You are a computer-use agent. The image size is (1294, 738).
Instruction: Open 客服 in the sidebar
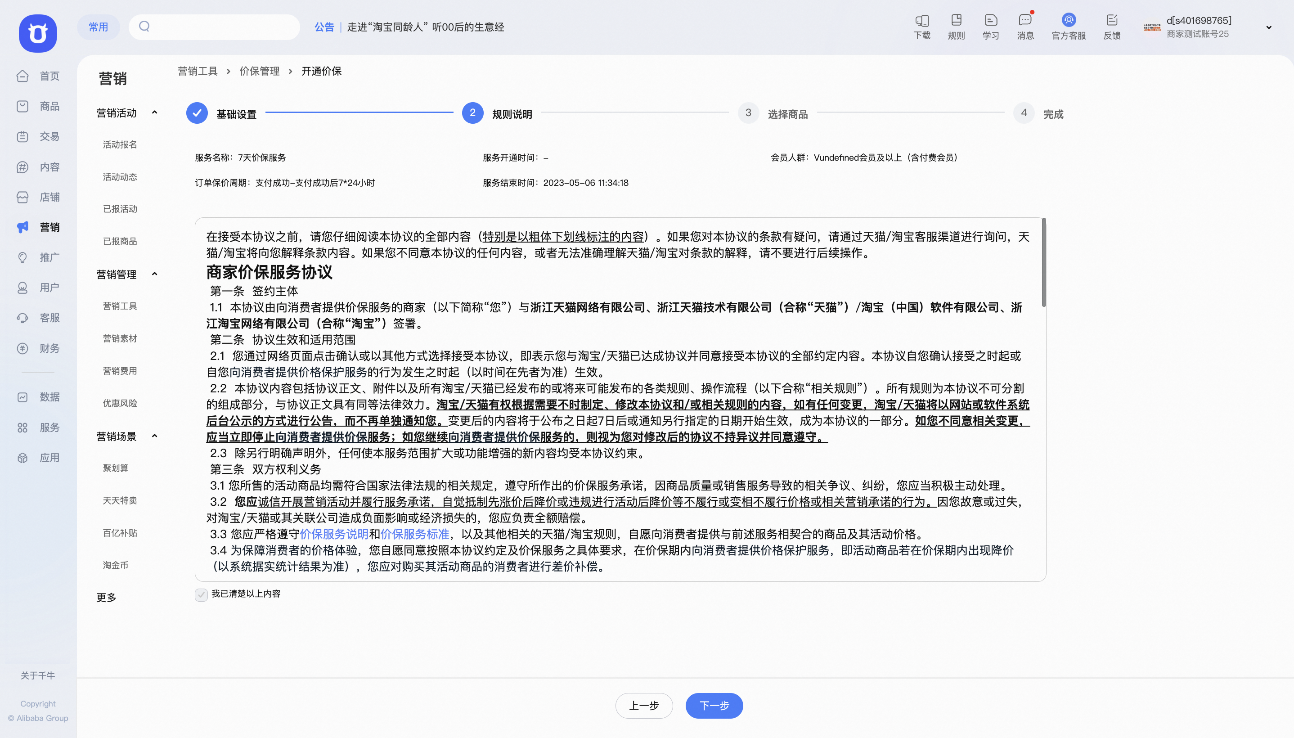pyautogui.click(x=39, y=318)
